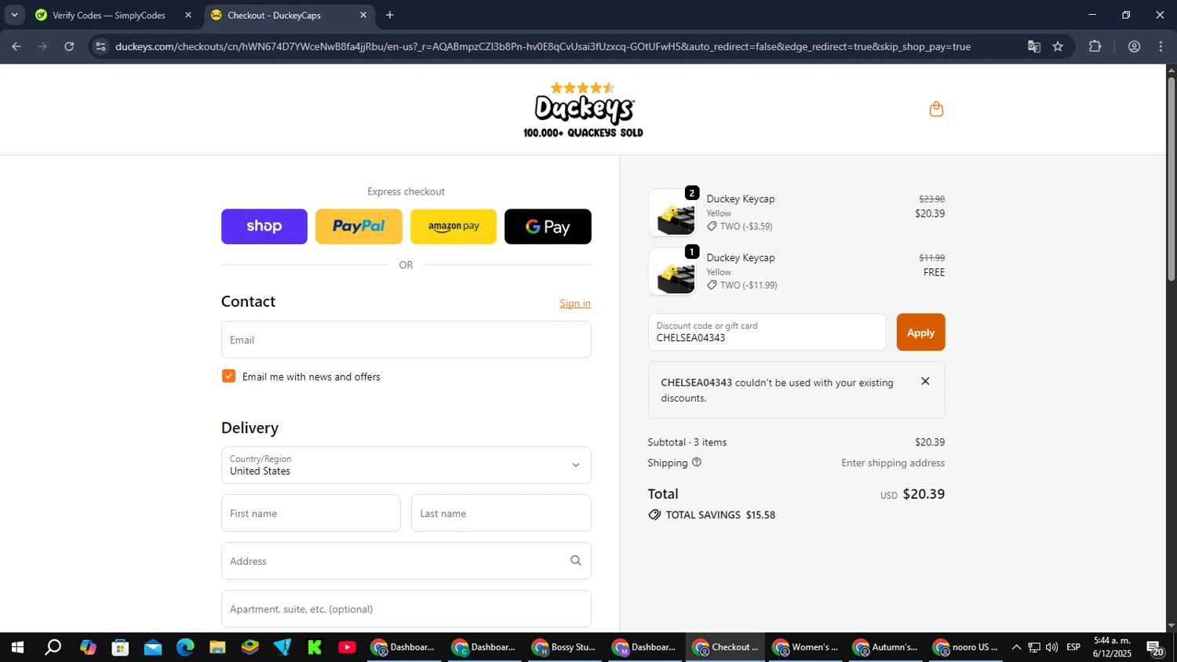1177x662 pixels.
Task: Translate this page icon
Action: pos(1034,46)
